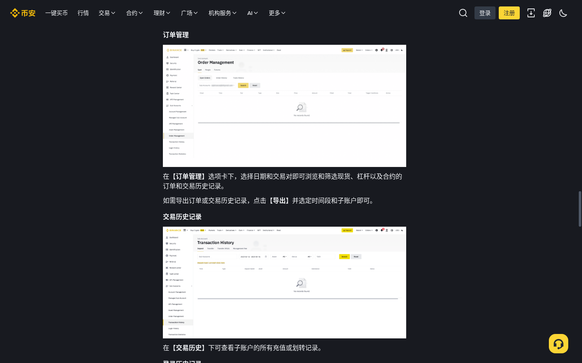582x363 pixels.
Task: Open the language globe icon
Action: [x=547, y=13]
